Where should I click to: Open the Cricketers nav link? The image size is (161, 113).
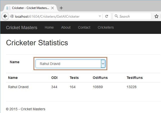pos(106,27)
